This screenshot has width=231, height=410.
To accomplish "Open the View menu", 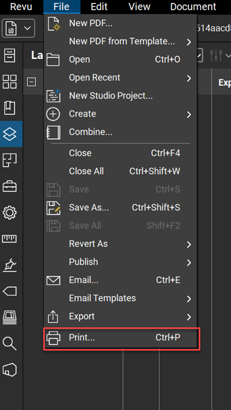I will coord(139,7).
